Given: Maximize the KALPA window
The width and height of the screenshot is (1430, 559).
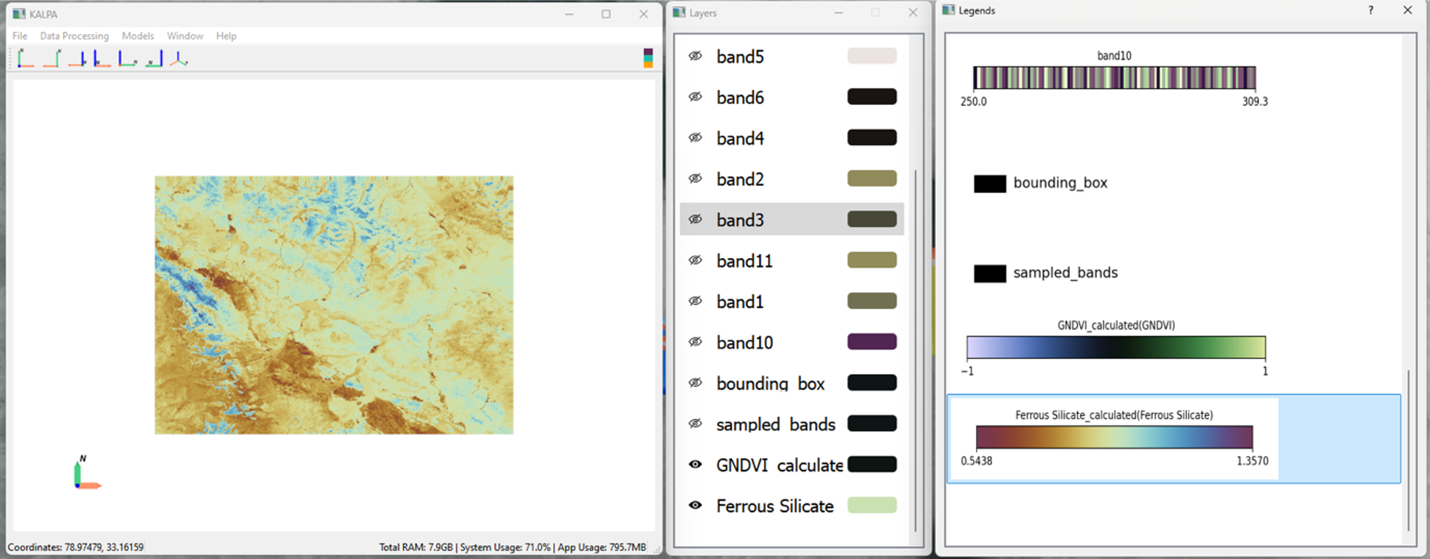Looking at the screenshot, I should (x=606, y=14).
